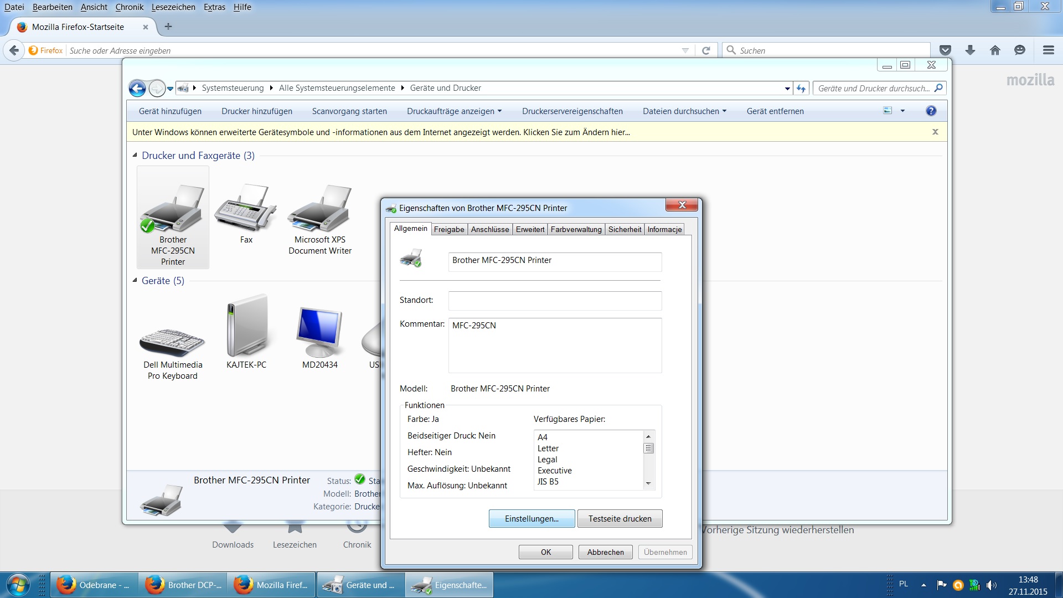Open the recent pages dropdown arrow
The width and height of the screenshot is (1063, 598).
tap(171, 89)
